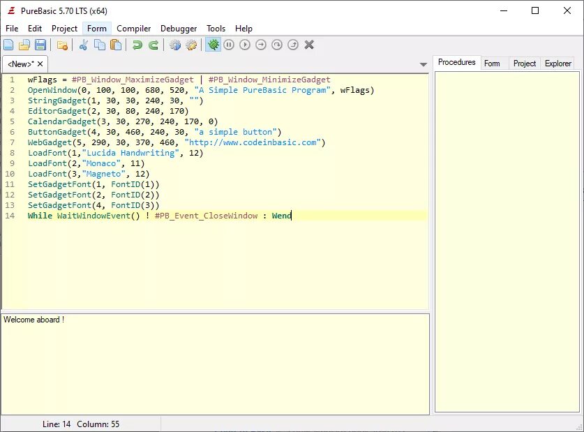Click the Wend keyword on line 14
This screenshot has height=432, width=584.
282,216
